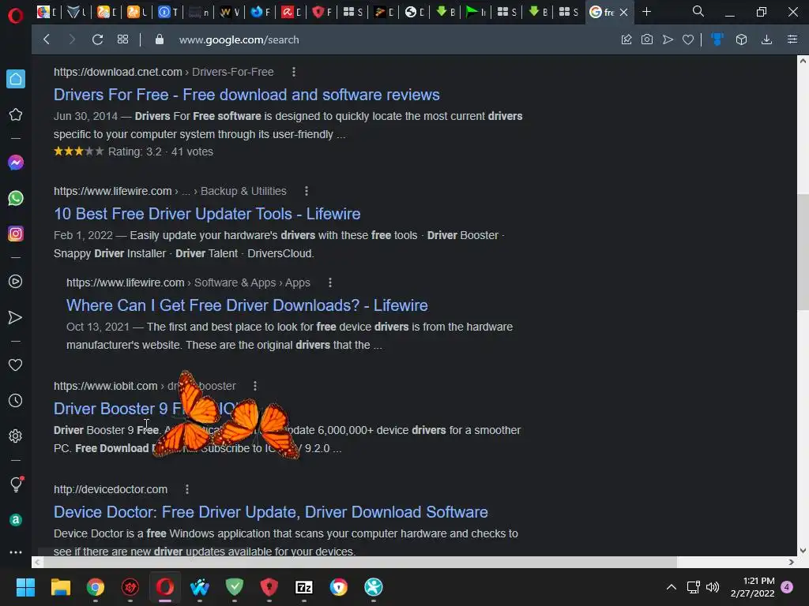
Task: Open volume control in system tray
Action: pyautogui.click(x=713, y=587)
